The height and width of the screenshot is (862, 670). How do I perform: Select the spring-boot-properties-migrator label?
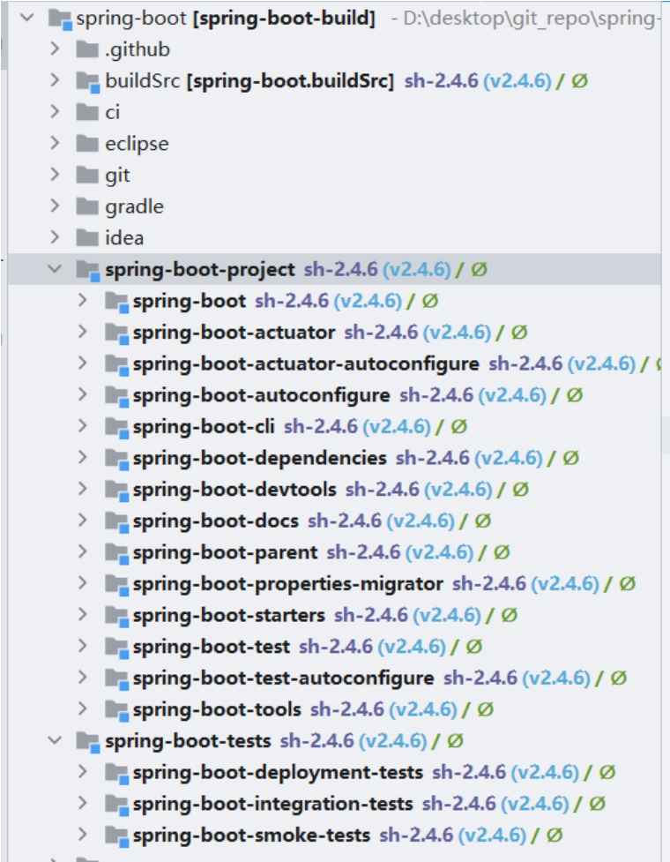(287, 584)
